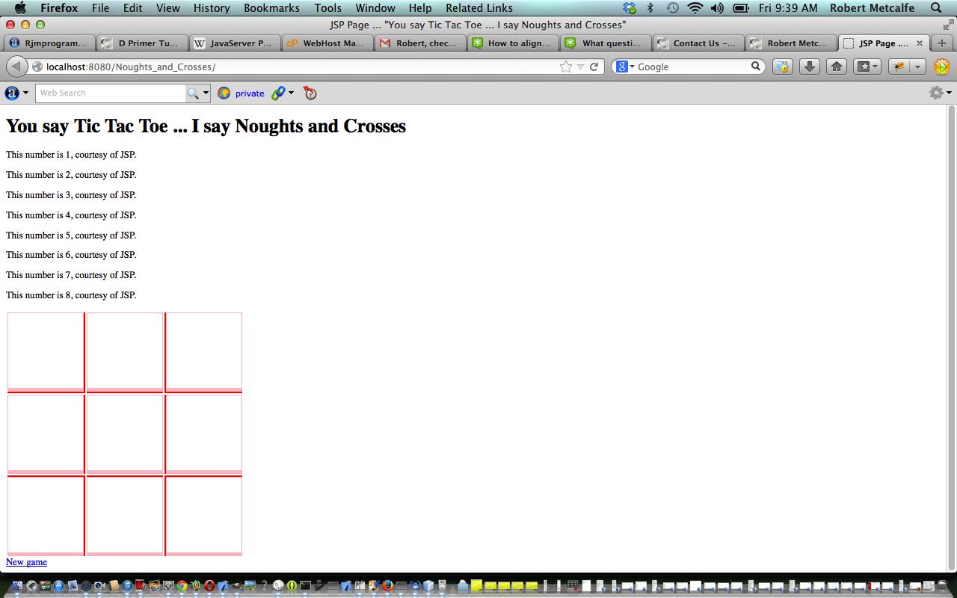Open the Wi-Fi status menu
The width and height of the screenshot is (957, 598).
click(695, 8)
